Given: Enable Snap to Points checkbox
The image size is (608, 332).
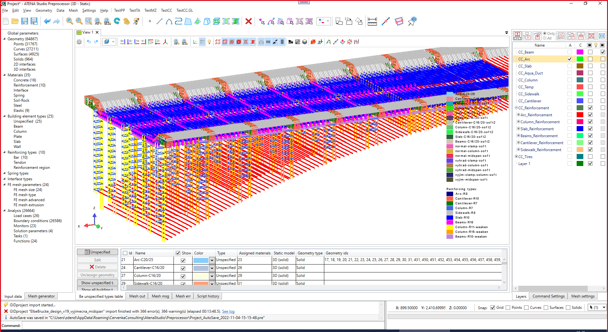Looking at the screenshot, I should (x=508, y=308).
